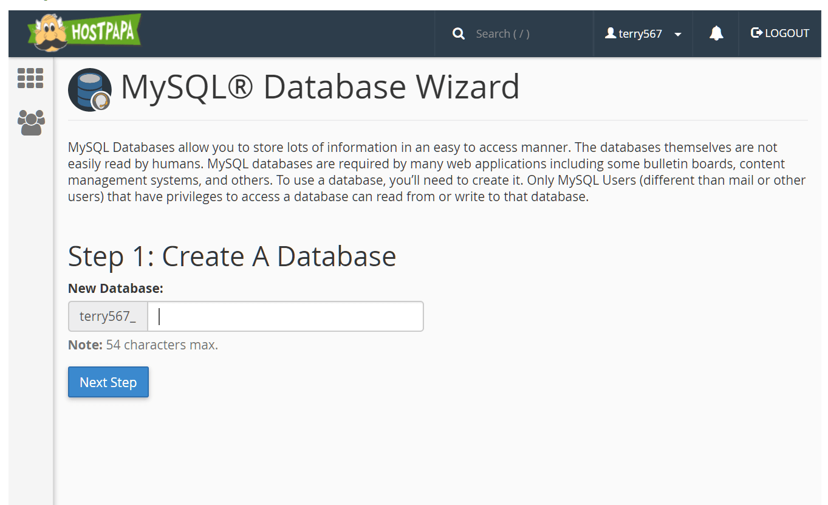Click the 'MySQL® Database Wizard' page title
This screenshot has width=828, height=505.
(x=320, y=87)
